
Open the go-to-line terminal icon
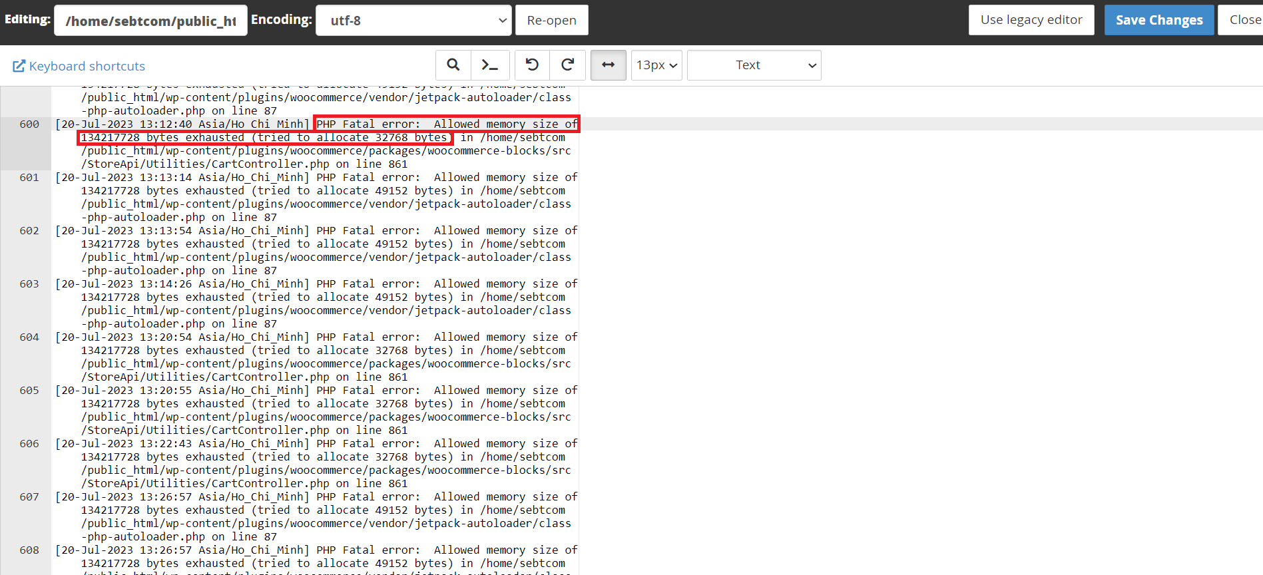click(490, 65)
